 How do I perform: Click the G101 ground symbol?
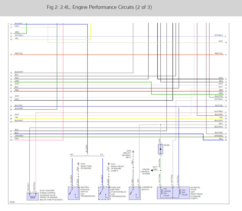tap(109, 163)
